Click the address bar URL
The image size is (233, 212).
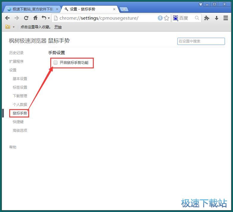tap(99, 18)
